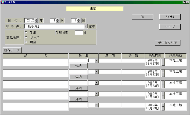The height and width of the screenshot is (115, 190).
Task: Choose 現金 as payment condition
Action: (26, 42)
